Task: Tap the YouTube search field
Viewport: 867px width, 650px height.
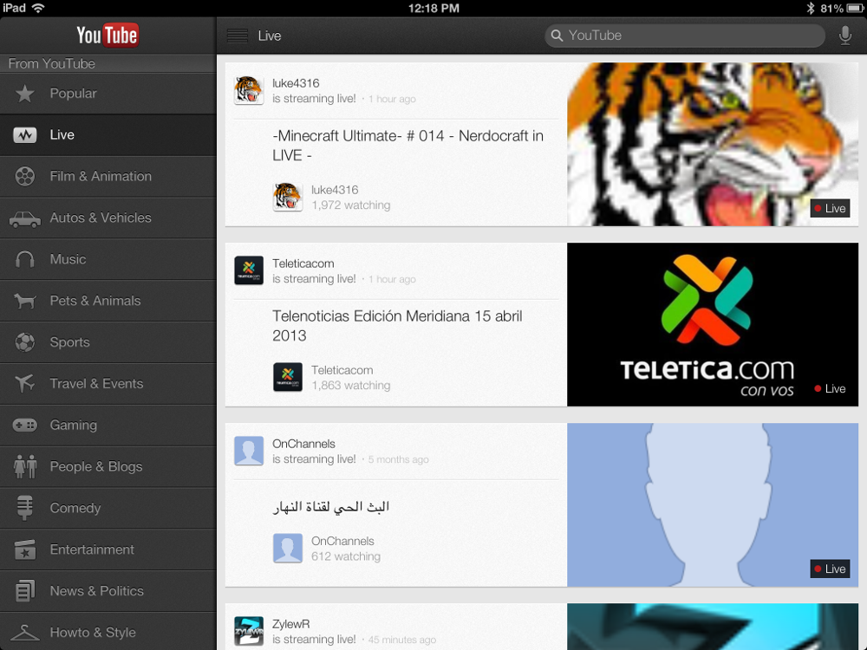Action: tap(685, 36)
